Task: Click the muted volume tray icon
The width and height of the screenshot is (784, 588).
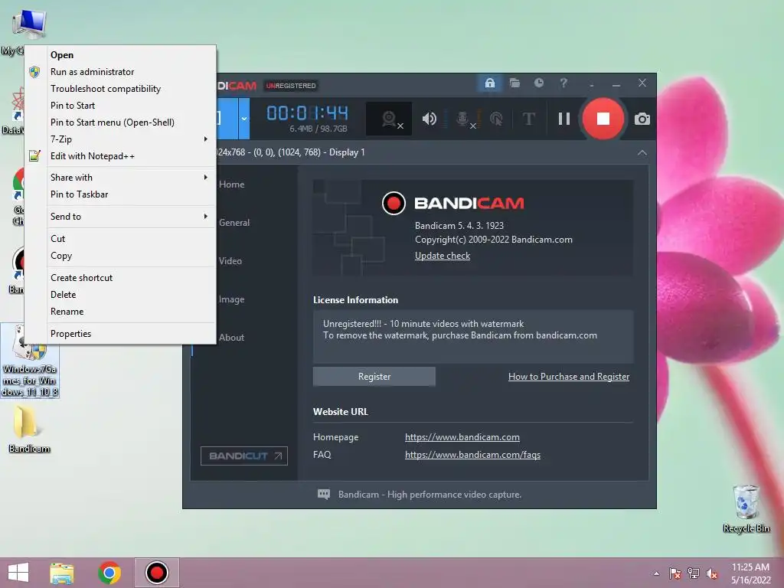Action: (x=712, y=573)
